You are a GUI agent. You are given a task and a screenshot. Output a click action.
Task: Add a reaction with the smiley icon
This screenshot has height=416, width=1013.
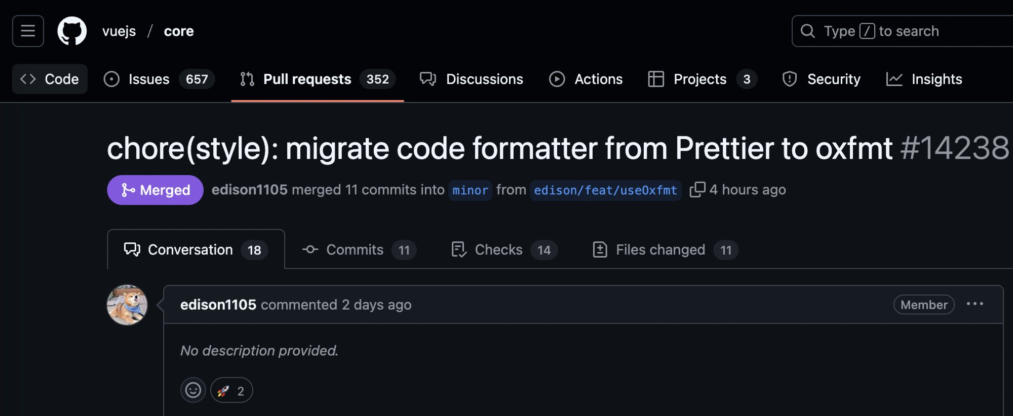pyautogui.click(x=193, y=390)
